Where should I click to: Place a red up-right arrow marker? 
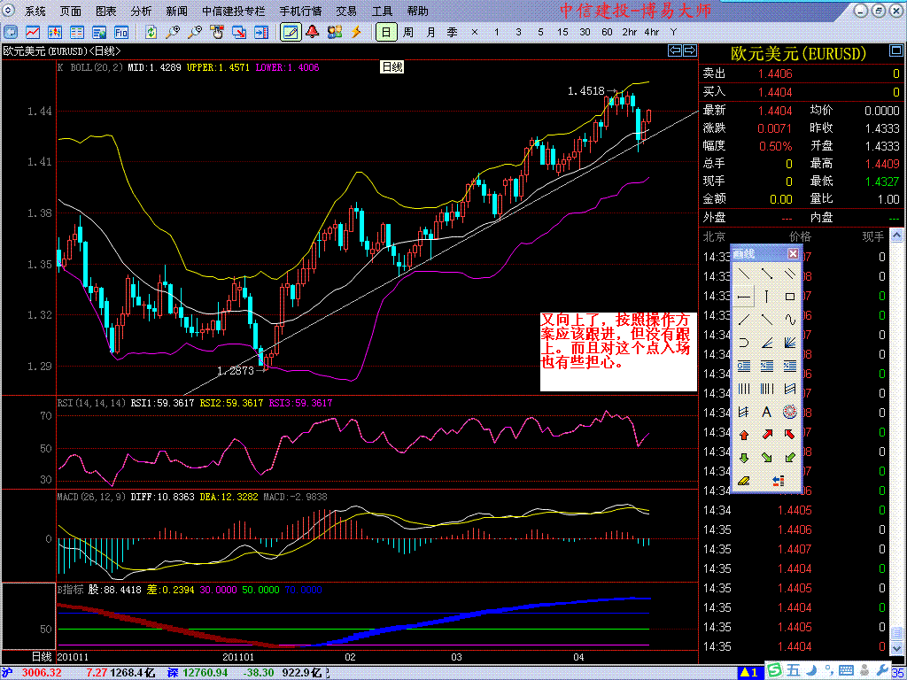point(767,435)
